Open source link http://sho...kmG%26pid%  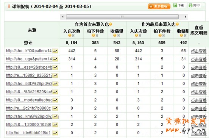point(29,116)
